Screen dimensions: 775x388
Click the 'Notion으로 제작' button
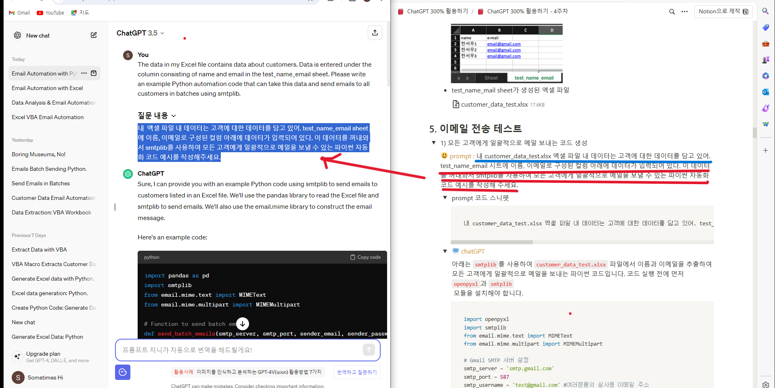[x=723, y=11]
